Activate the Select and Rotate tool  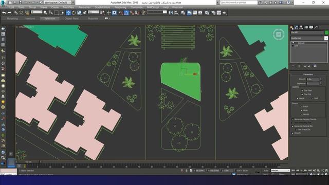click(74, 13)
